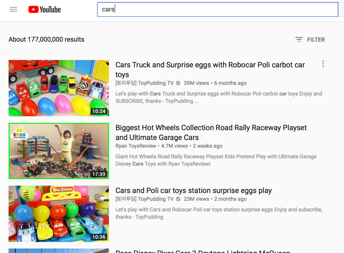Click "23M views" text

(196, 199)
